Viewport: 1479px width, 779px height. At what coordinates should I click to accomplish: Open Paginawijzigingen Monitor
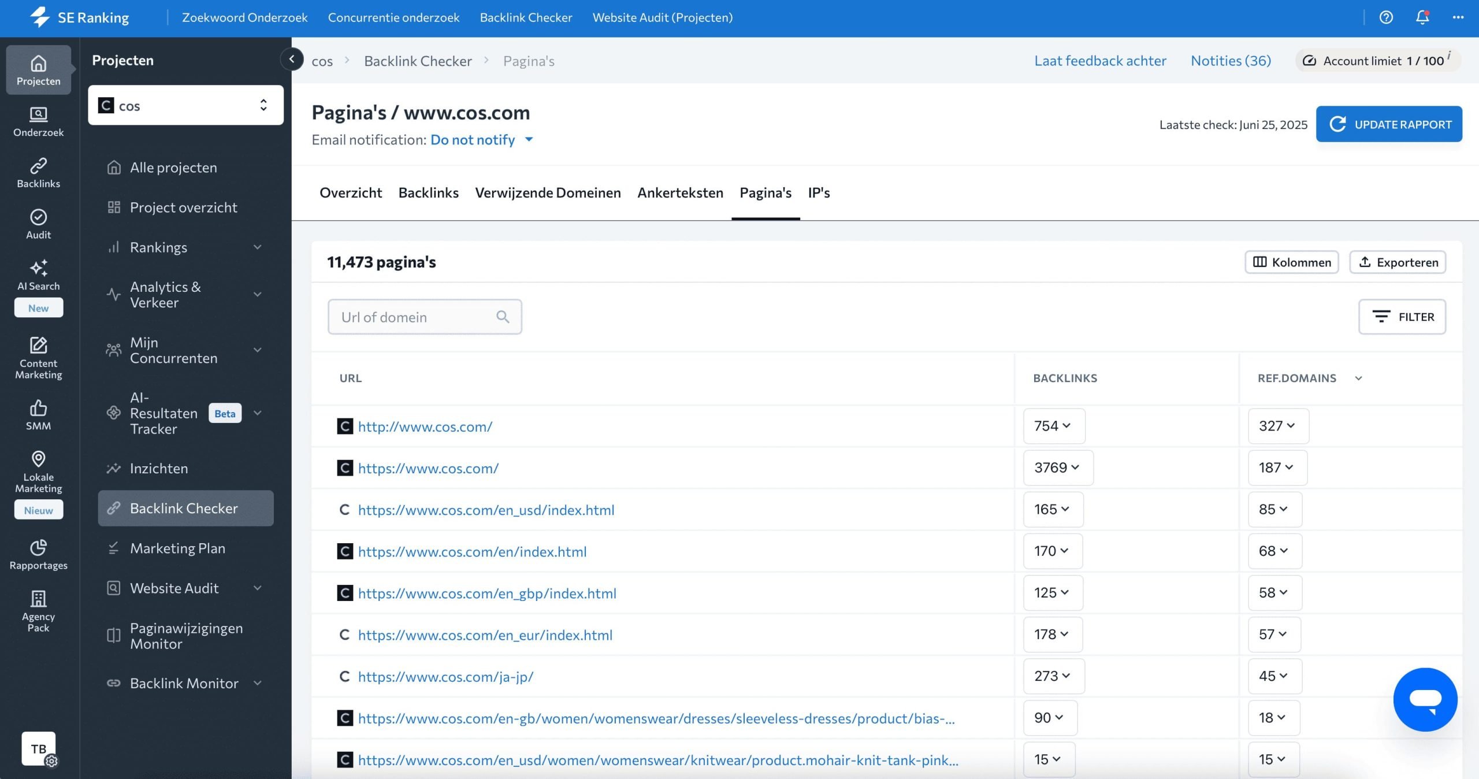coord(185,636)
